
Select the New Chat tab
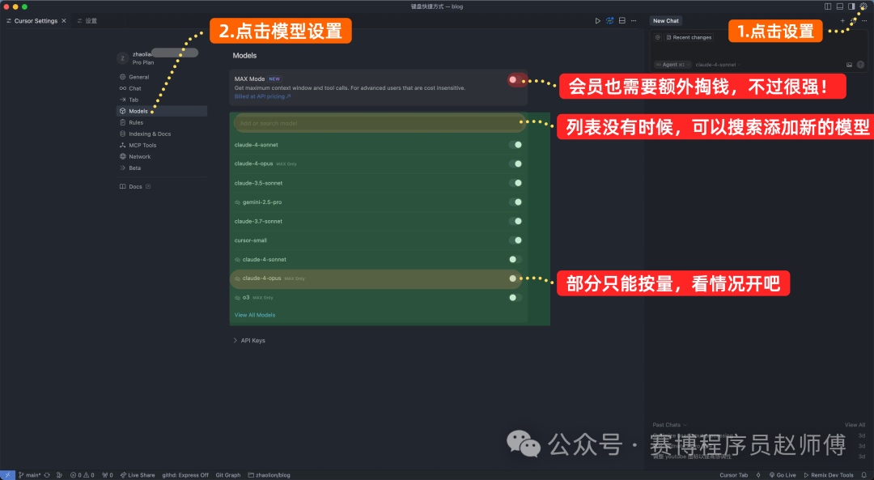[x=666, y=20]
